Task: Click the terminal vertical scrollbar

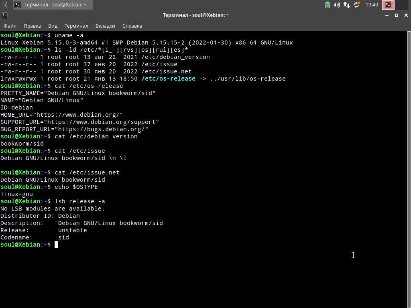Action: pos(409,170)
